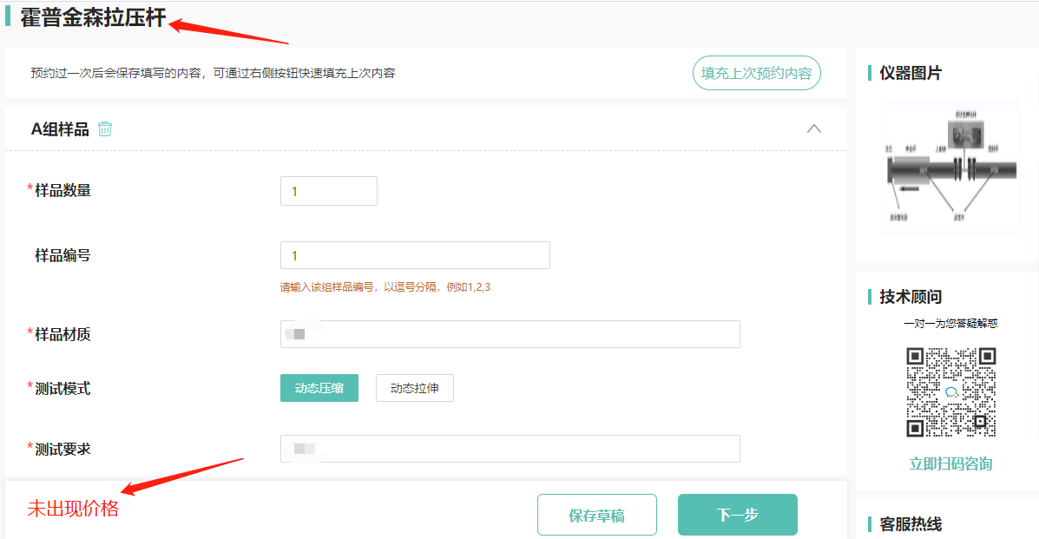Click the 保存草稿 button
Image resolution: width=1039 pixels, height=539 pixels.
(596, 514)
